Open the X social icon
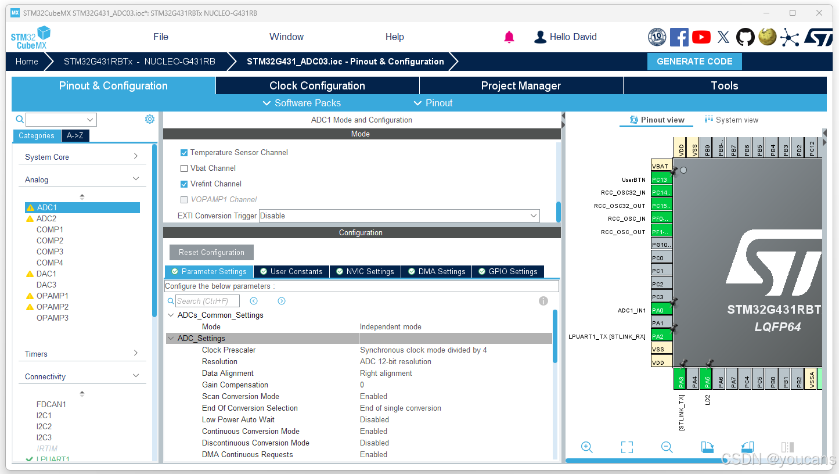The width and height of the screenshot is (839, 474). [723, 37]
